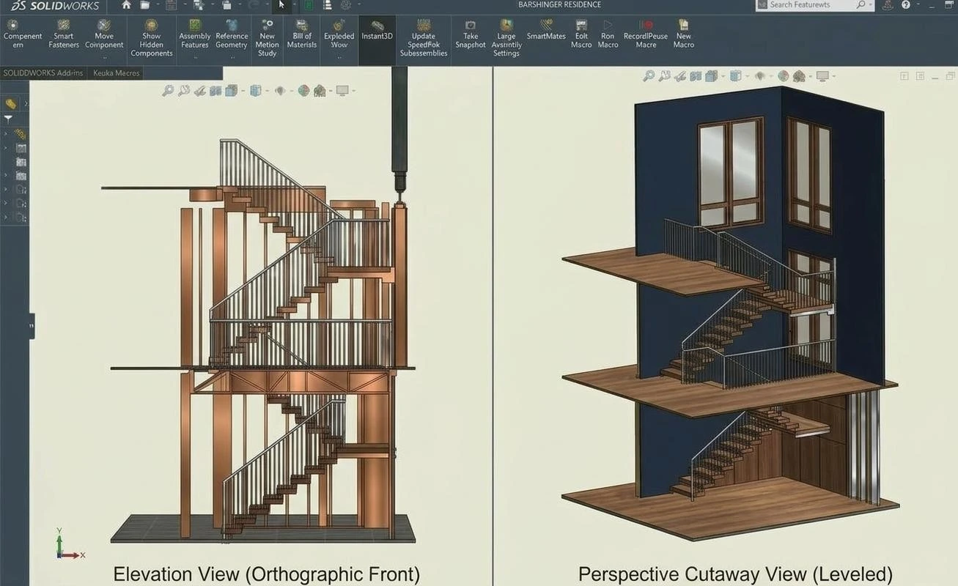Viewport: 958px width, 586px height.
Task: Click Section View in right viewport toolbar
Action: pyautogui.click(x=695, y=76)
